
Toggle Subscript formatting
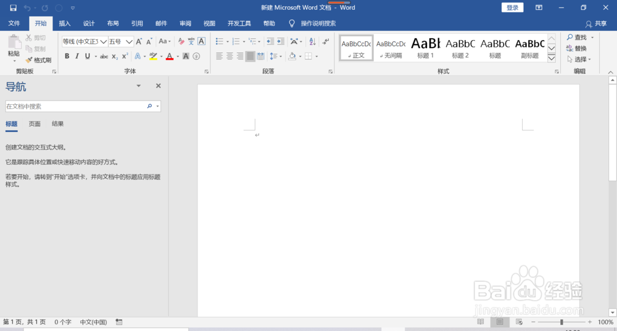click(x=115, y=56)
